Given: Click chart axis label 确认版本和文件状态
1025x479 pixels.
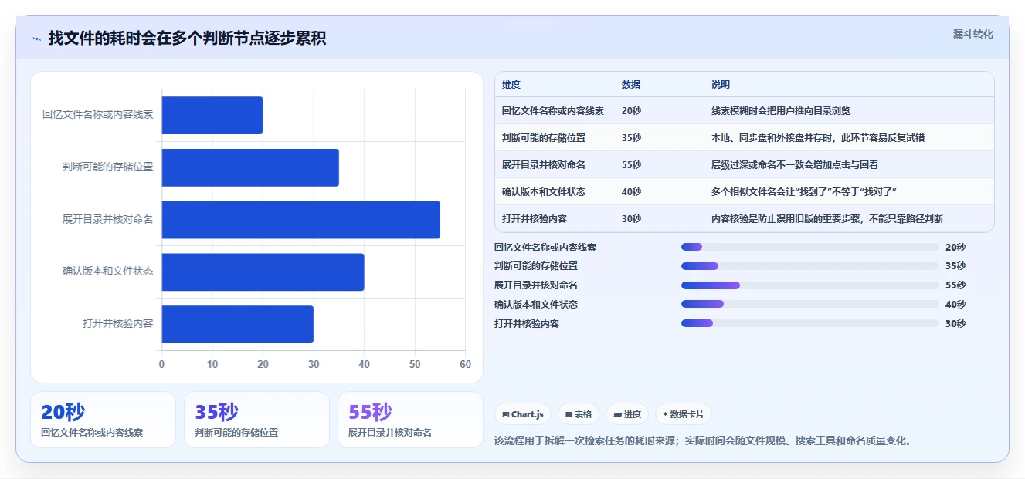Looking at the screenshot, I should pos(107,272).
